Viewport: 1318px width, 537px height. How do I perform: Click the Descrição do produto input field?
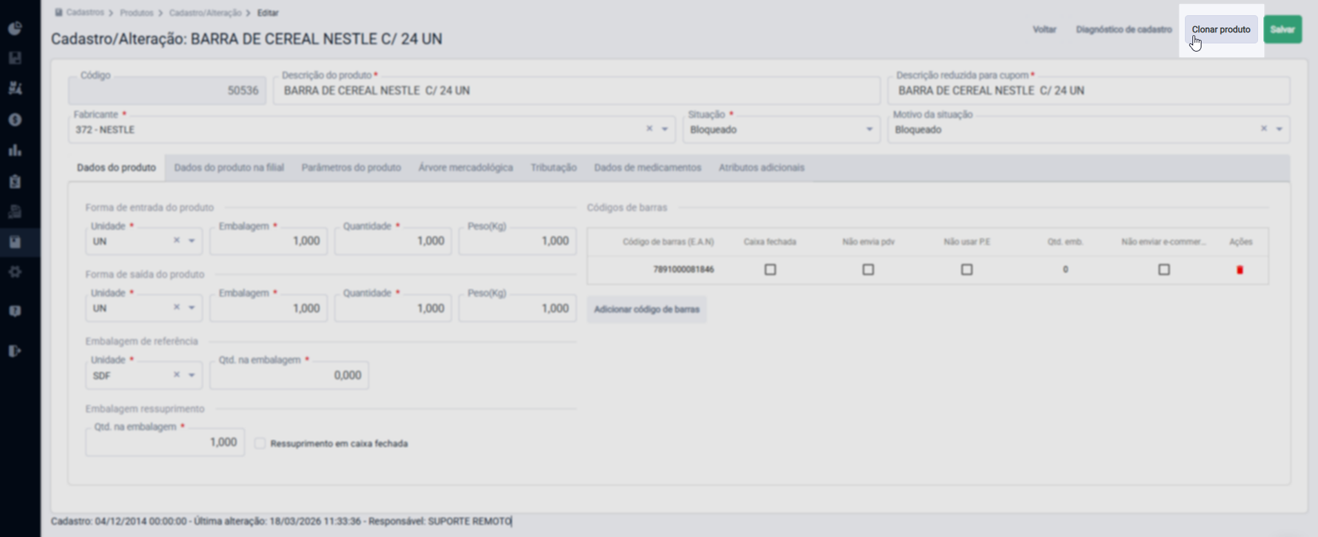pos(577,90)
